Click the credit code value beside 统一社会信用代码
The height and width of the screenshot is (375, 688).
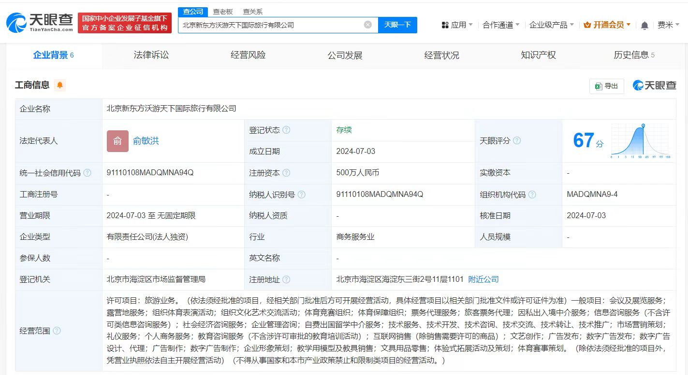pos(150,173)
